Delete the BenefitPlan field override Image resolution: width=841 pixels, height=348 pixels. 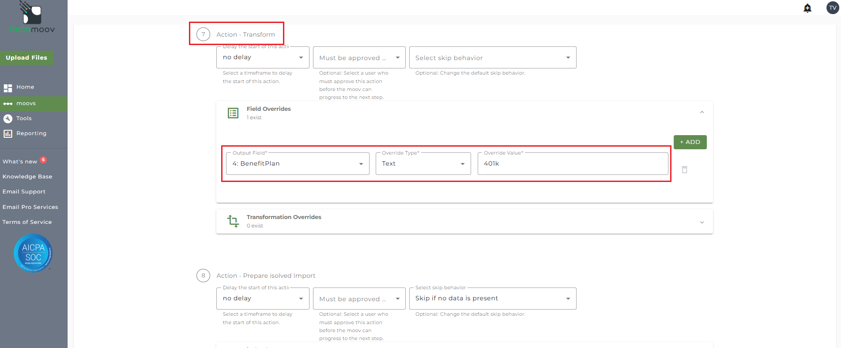pos(684,170)
